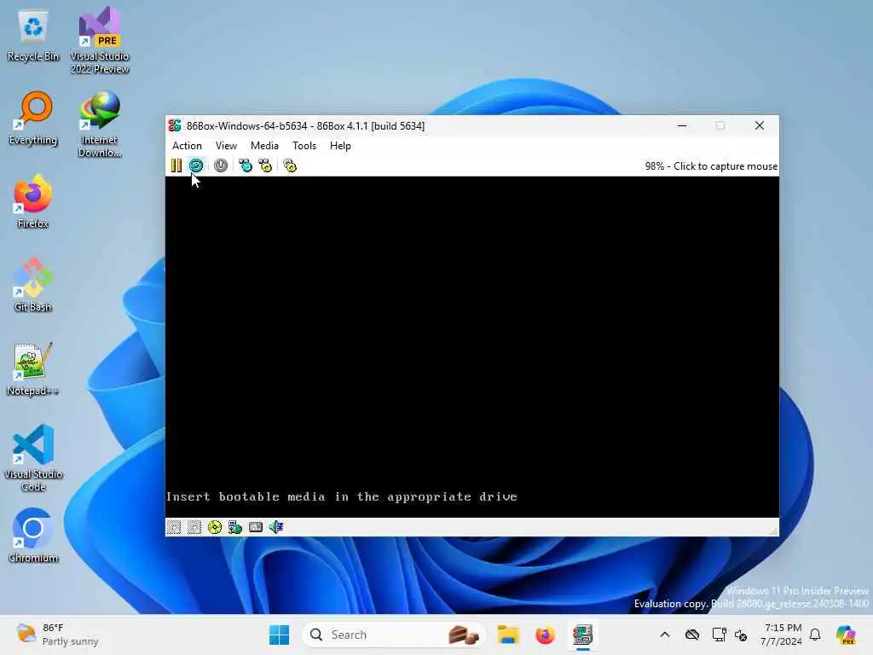This screenshot has width=873, height=655.
Task: Open the Help menu
Action: (340, 145)
